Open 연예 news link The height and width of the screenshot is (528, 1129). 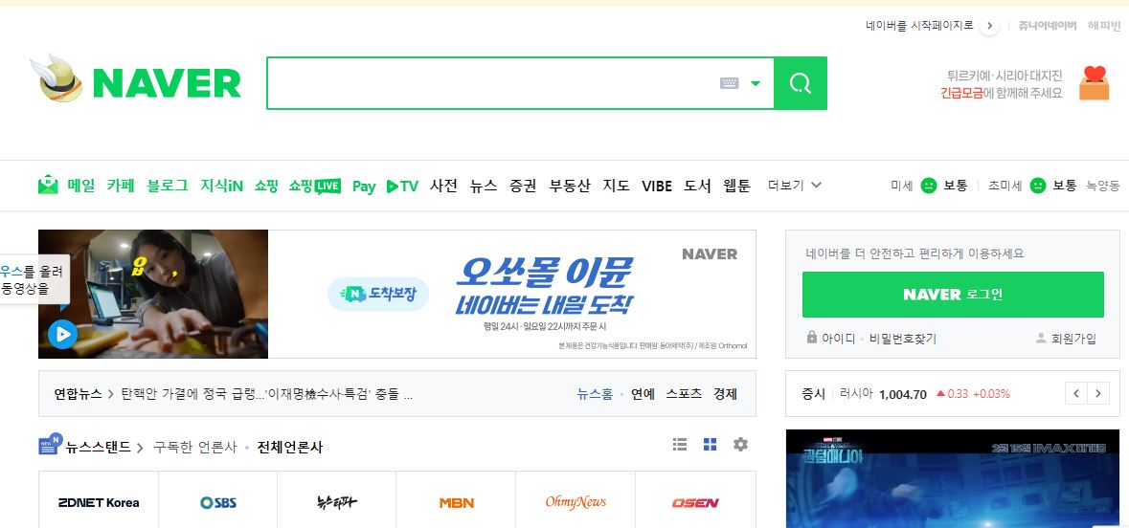coord(643,394)
